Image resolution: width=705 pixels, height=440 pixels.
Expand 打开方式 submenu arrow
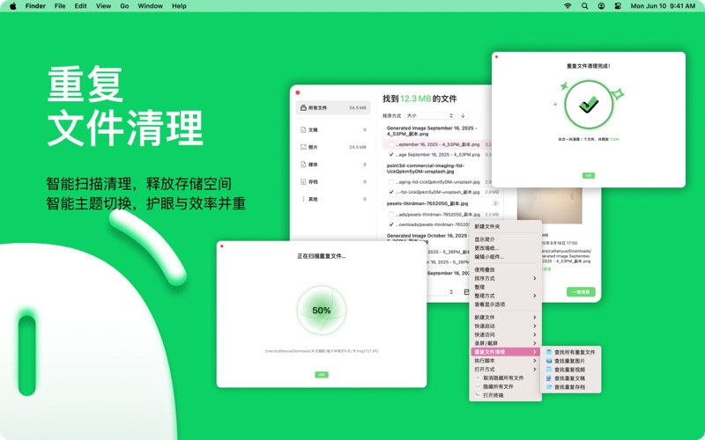pyautogui.click(x=535, y=369)
